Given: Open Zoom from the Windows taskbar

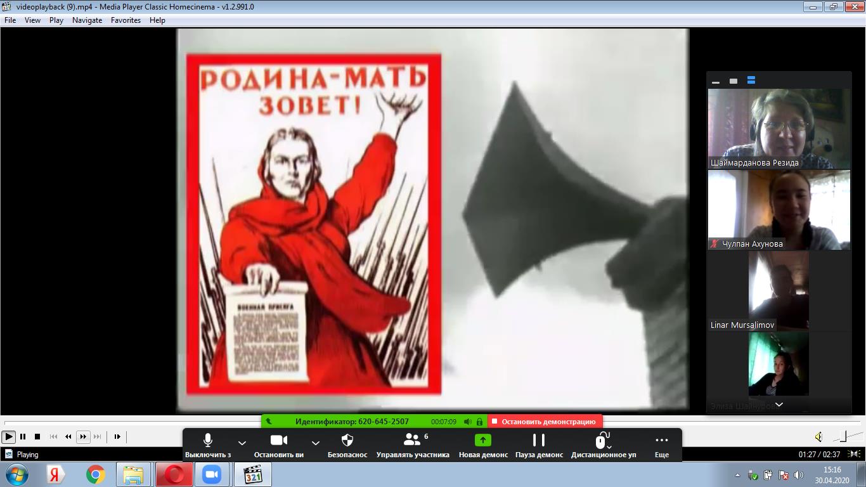Looking at the screenshot, I should tap(211, 474).
